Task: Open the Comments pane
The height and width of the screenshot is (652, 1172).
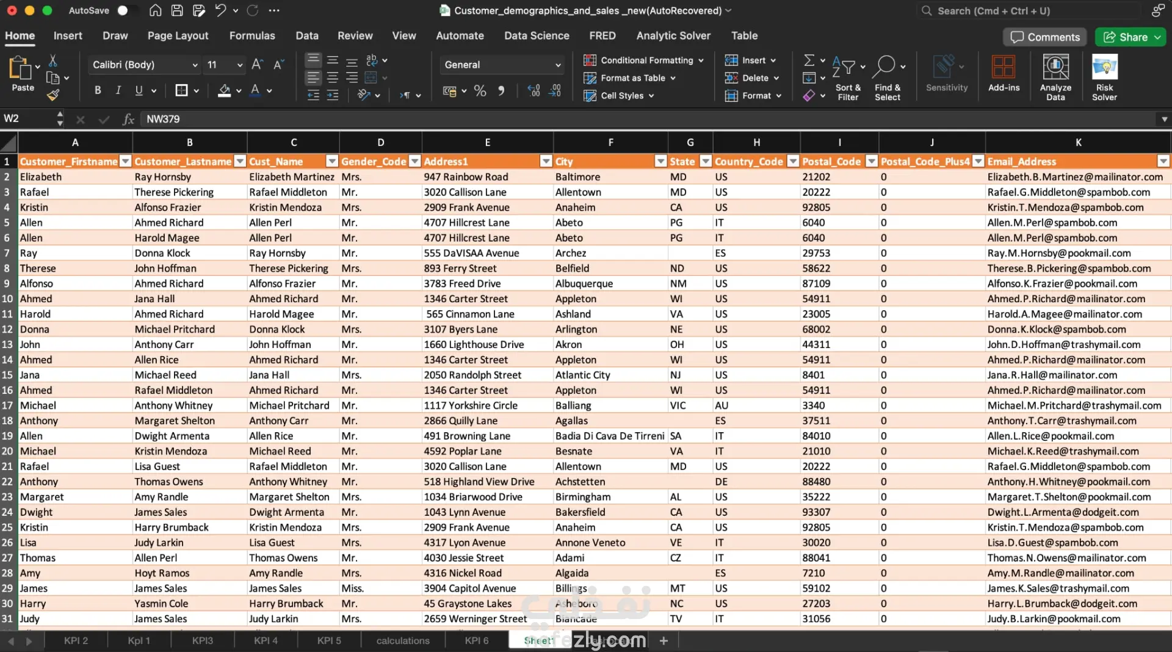Action: coord(1045,37)
